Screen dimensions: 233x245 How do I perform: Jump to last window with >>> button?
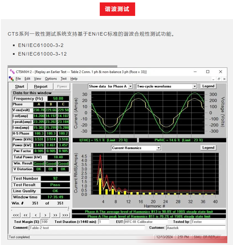click(65, 215)
